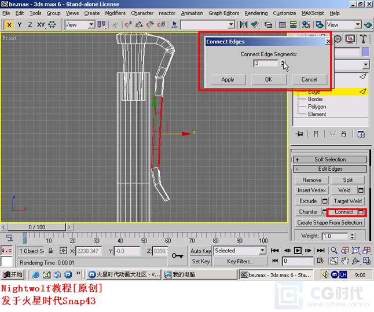Open the Modifiers menu

pyautogui.click(x=115, y=13)
